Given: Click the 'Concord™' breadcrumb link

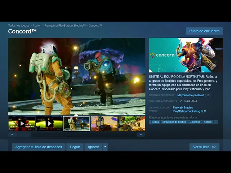Looking at the screenshot, I should [95, 26].
